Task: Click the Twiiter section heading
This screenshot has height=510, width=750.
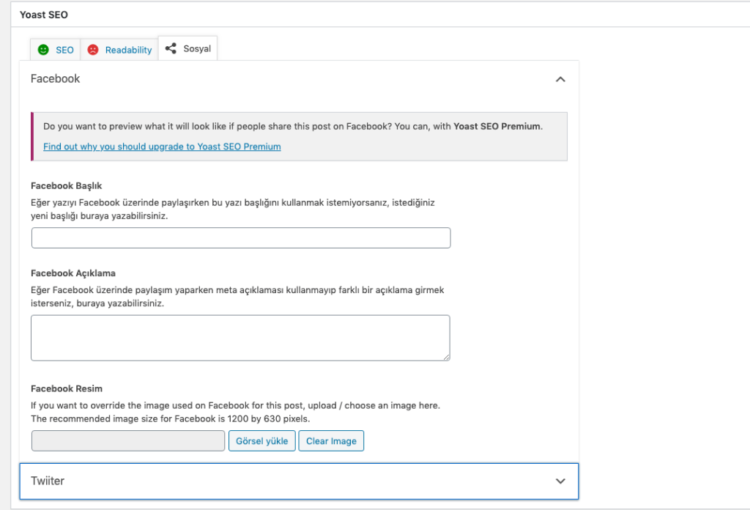Action: pos(48,481)
